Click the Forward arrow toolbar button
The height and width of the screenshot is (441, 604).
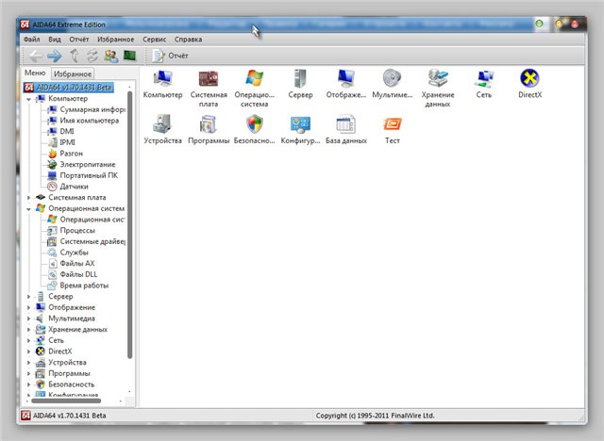(55, 57)
